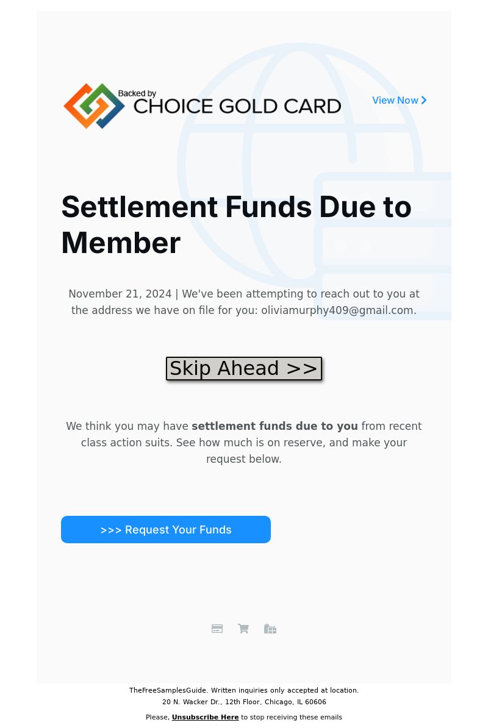Click the chevron arrow beside View Now
The height and width of the screenshot is (728, 488).
pyautogui.click(x=423, y=100)
